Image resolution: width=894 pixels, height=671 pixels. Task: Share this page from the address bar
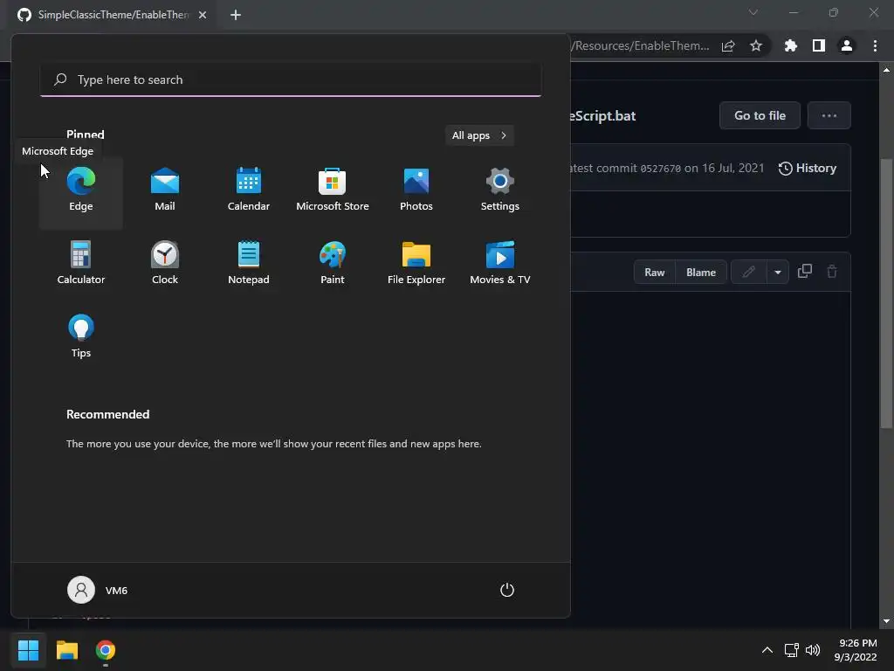tap(728, 45)
